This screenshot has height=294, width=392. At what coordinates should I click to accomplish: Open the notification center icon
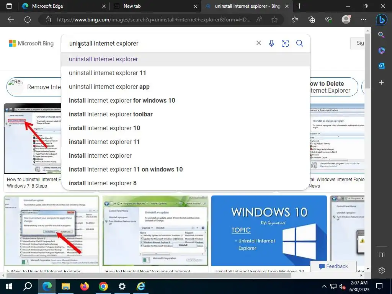coord(379,286)
